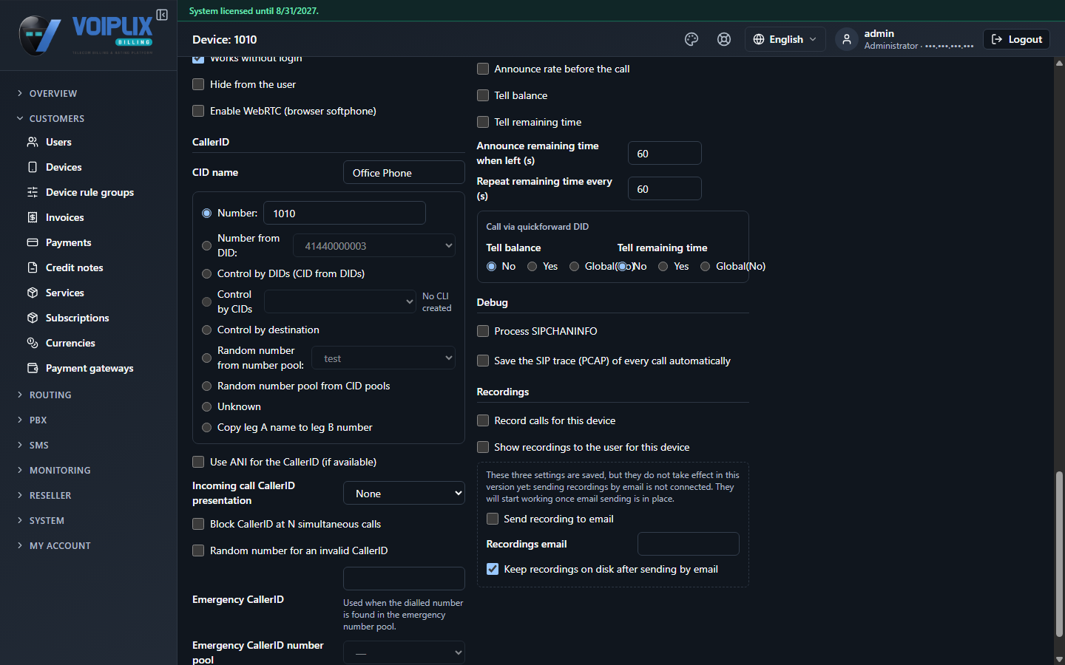Select Copy leg A name radio

pos(207,427)
